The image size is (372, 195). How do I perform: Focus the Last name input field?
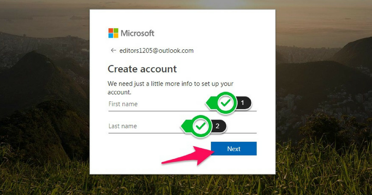pos(183,126)
